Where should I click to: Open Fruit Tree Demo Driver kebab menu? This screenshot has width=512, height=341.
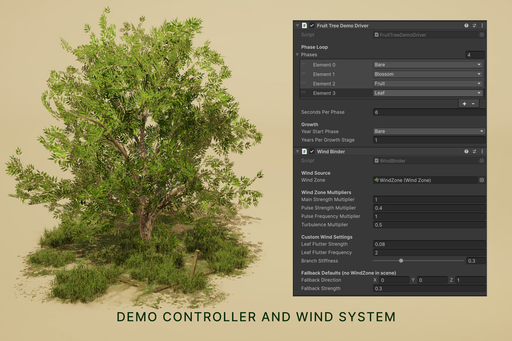click(x=482, y=26)
